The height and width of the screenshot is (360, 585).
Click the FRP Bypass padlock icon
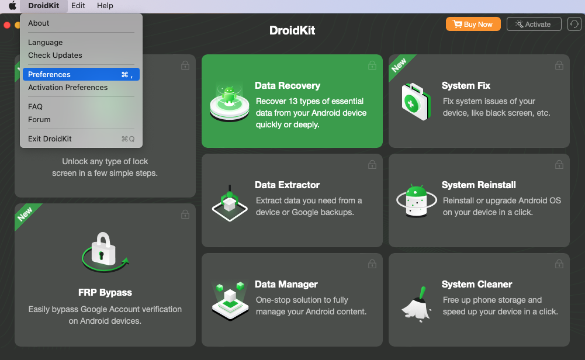tap(105, 252)
